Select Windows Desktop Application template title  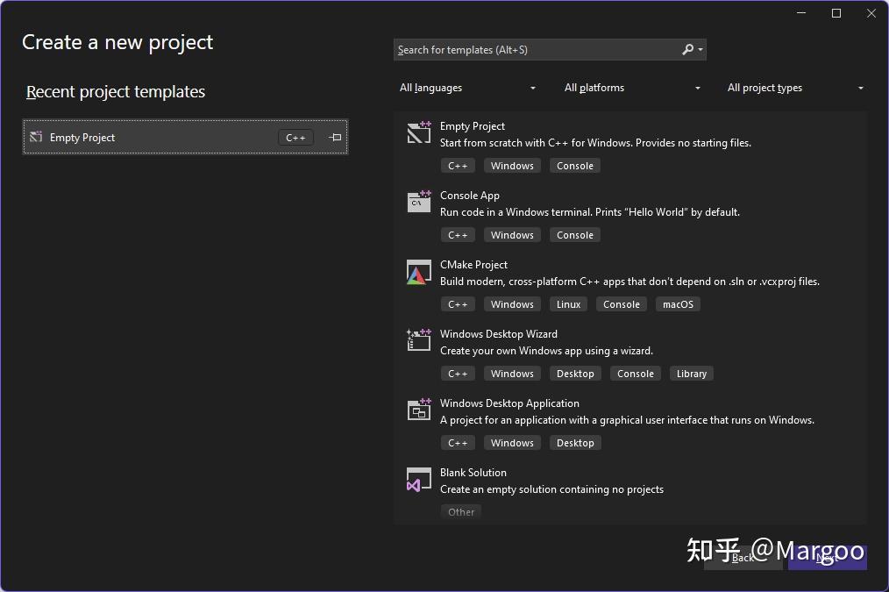click(x=509, y=403)
